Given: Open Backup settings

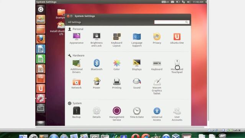Looking at the screenshot, I should click(77, 112).
